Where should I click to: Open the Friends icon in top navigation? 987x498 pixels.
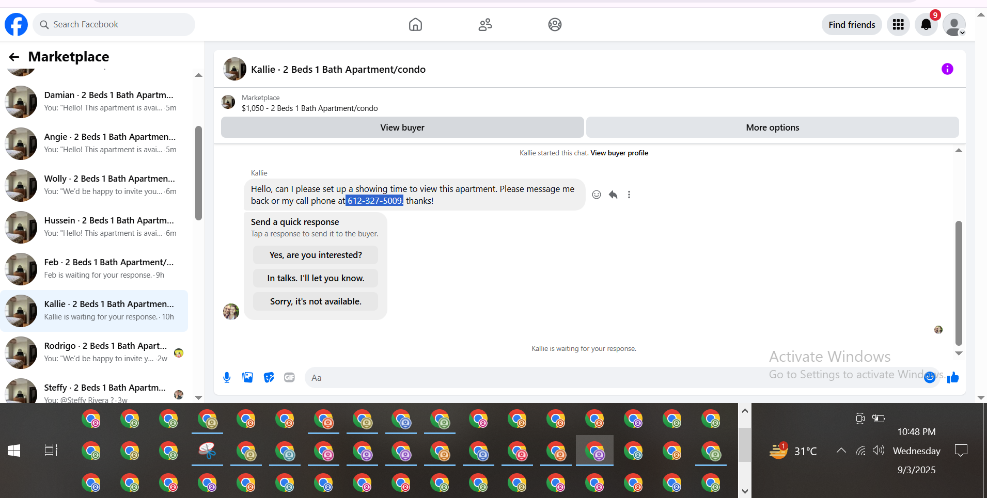(485, 24)
